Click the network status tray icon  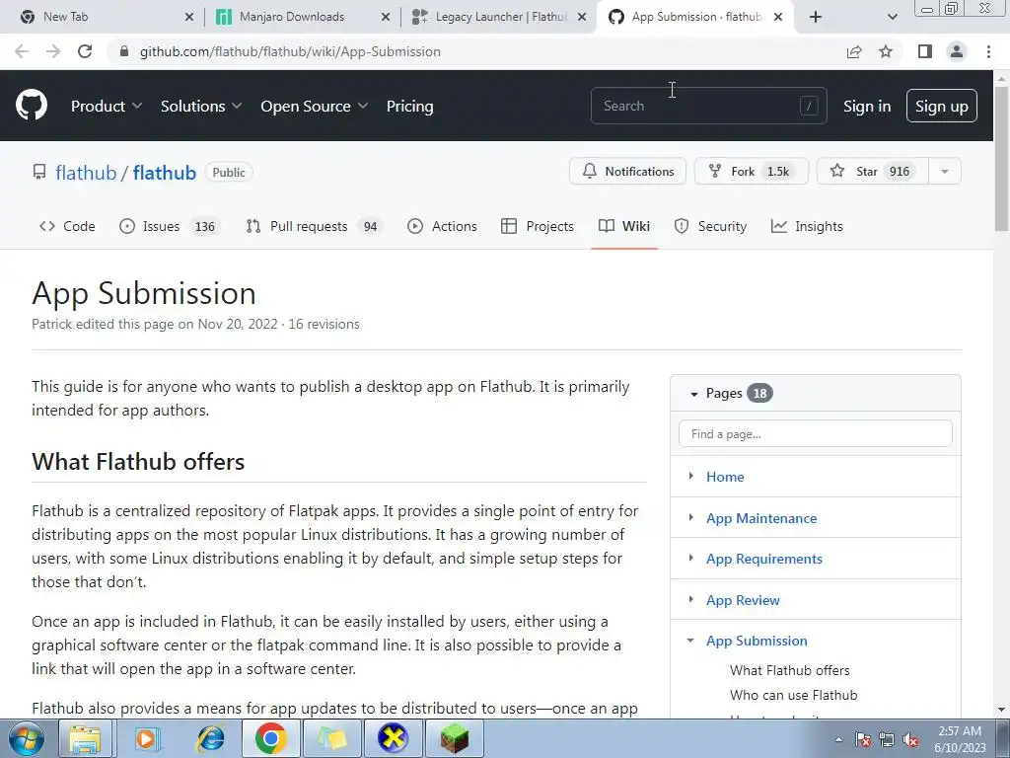[887, 740]
